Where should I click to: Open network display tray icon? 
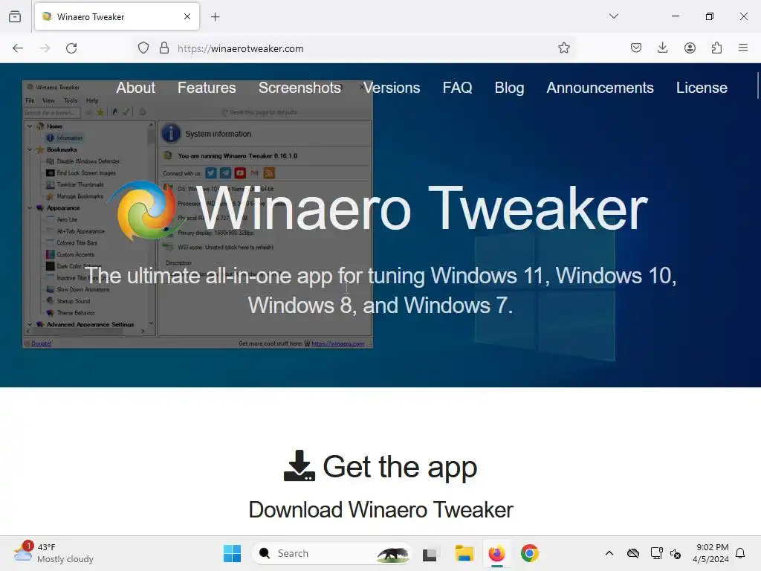pyautogui.click(x=656, y=553)
